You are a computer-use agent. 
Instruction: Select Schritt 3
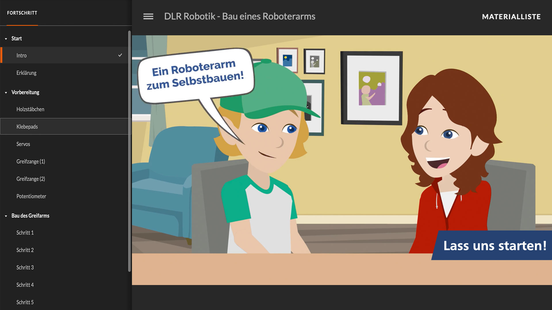tap(25, 267)
